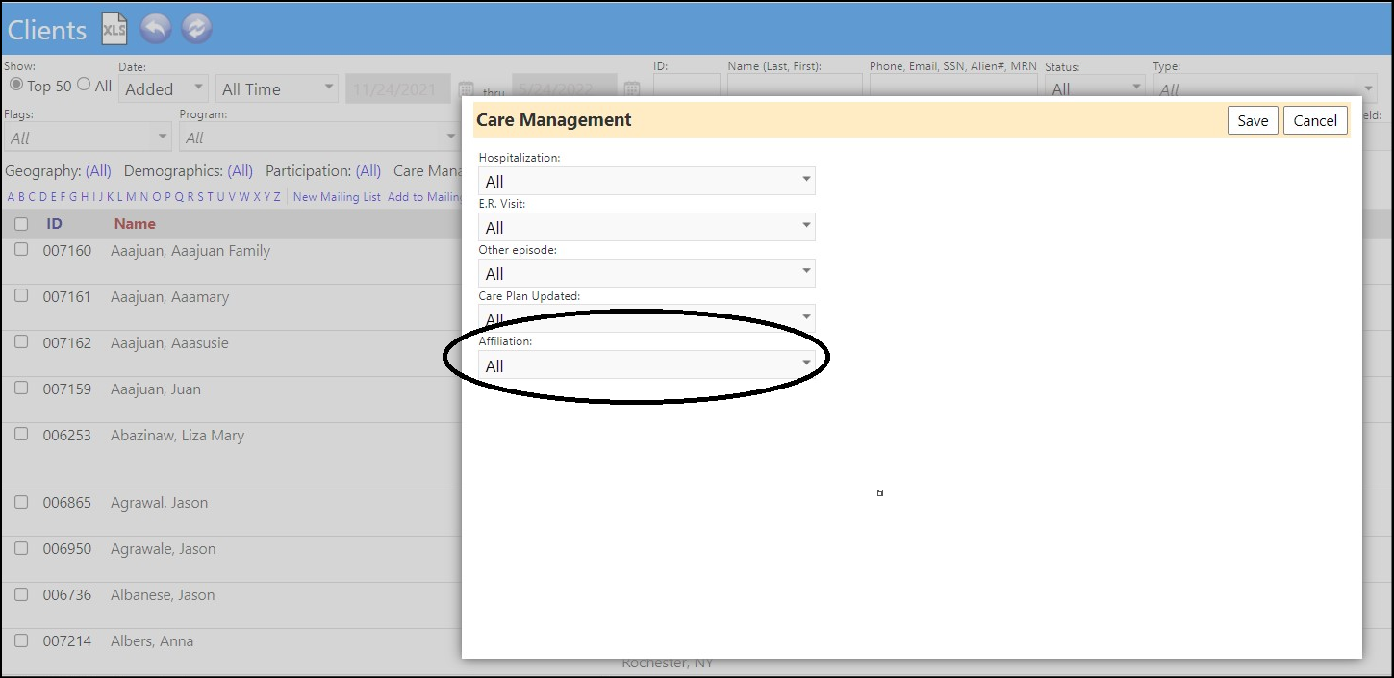This screenshot has width=1394, height=678.
Task: Open the Flags filter dropdown
Action: 88,138
